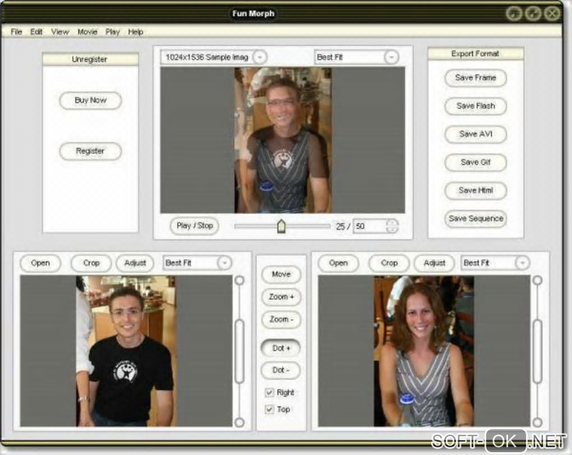This screenshot has height=455, width=572.
Task: Open the Movie menu
Action: pyautogui.click(x=87, y=32)
